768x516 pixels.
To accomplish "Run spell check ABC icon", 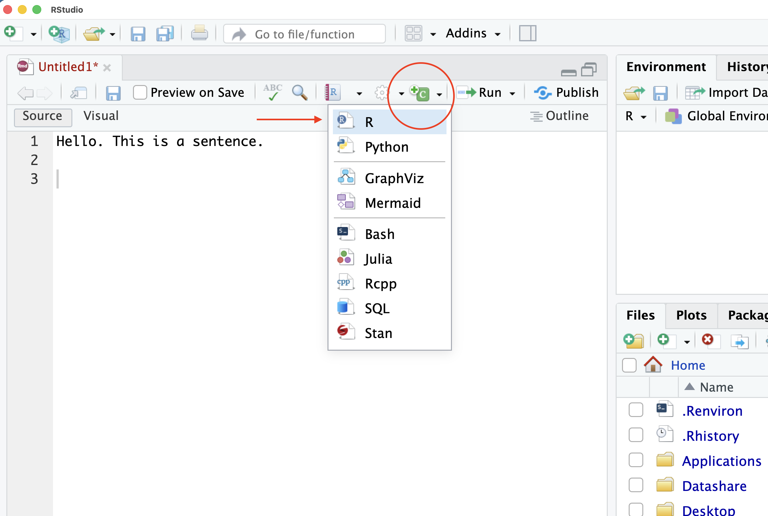I will click(x=273, y=92).
